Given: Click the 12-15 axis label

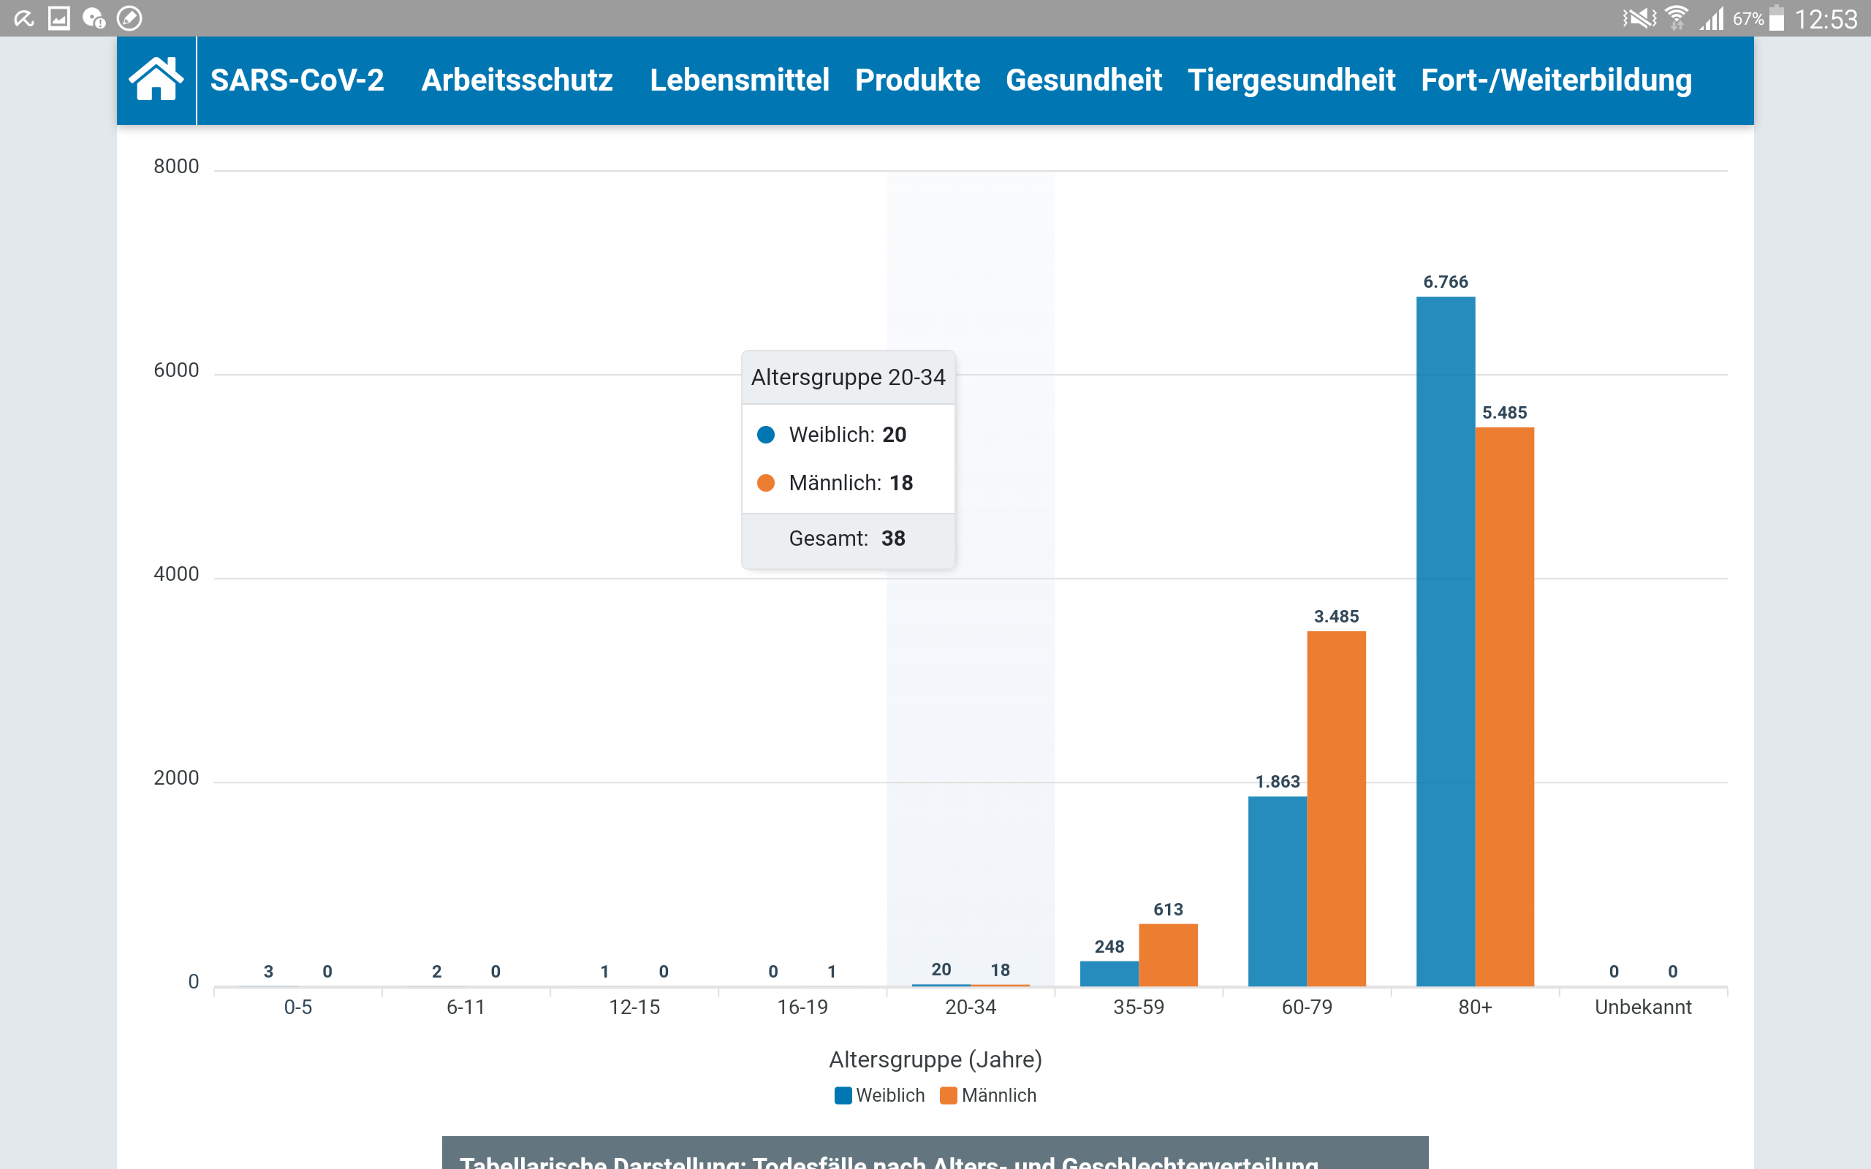Looking at the screenshot, I should click(x=634, y=1007).
